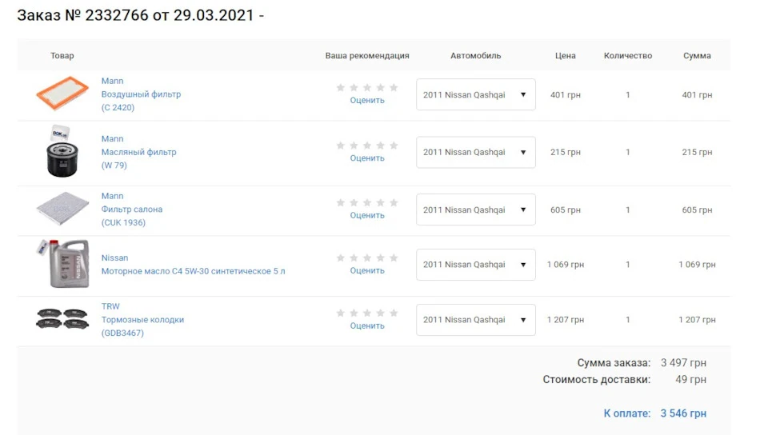Click Оценить for Тормозные колодки
The image size is (768, 443).
click(x=367, y=326)
